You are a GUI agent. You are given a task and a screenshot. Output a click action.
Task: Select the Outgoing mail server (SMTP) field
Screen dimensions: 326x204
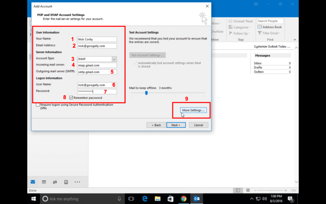point(97,72)
